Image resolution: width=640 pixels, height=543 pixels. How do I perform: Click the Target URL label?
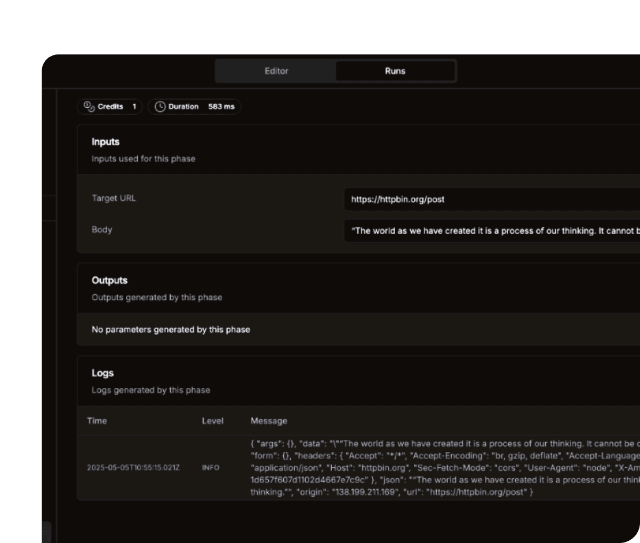tap(114, 198)
